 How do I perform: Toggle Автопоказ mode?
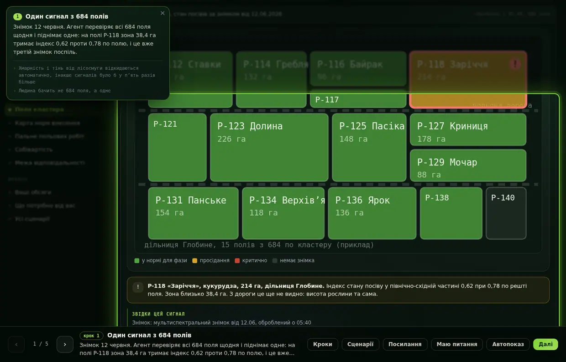[508, 344]
